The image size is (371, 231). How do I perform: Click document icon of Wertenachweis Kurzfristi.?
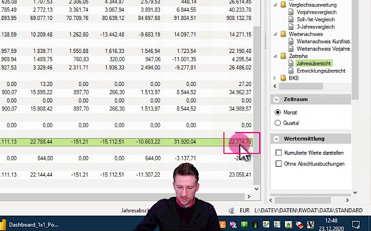(291, 42)
